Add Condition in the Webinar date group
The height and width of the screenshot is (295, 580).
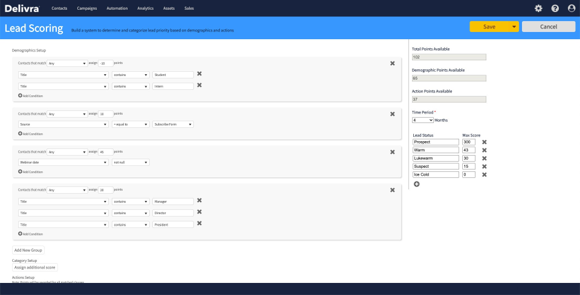pyautogui.click(x=31, y=172)
